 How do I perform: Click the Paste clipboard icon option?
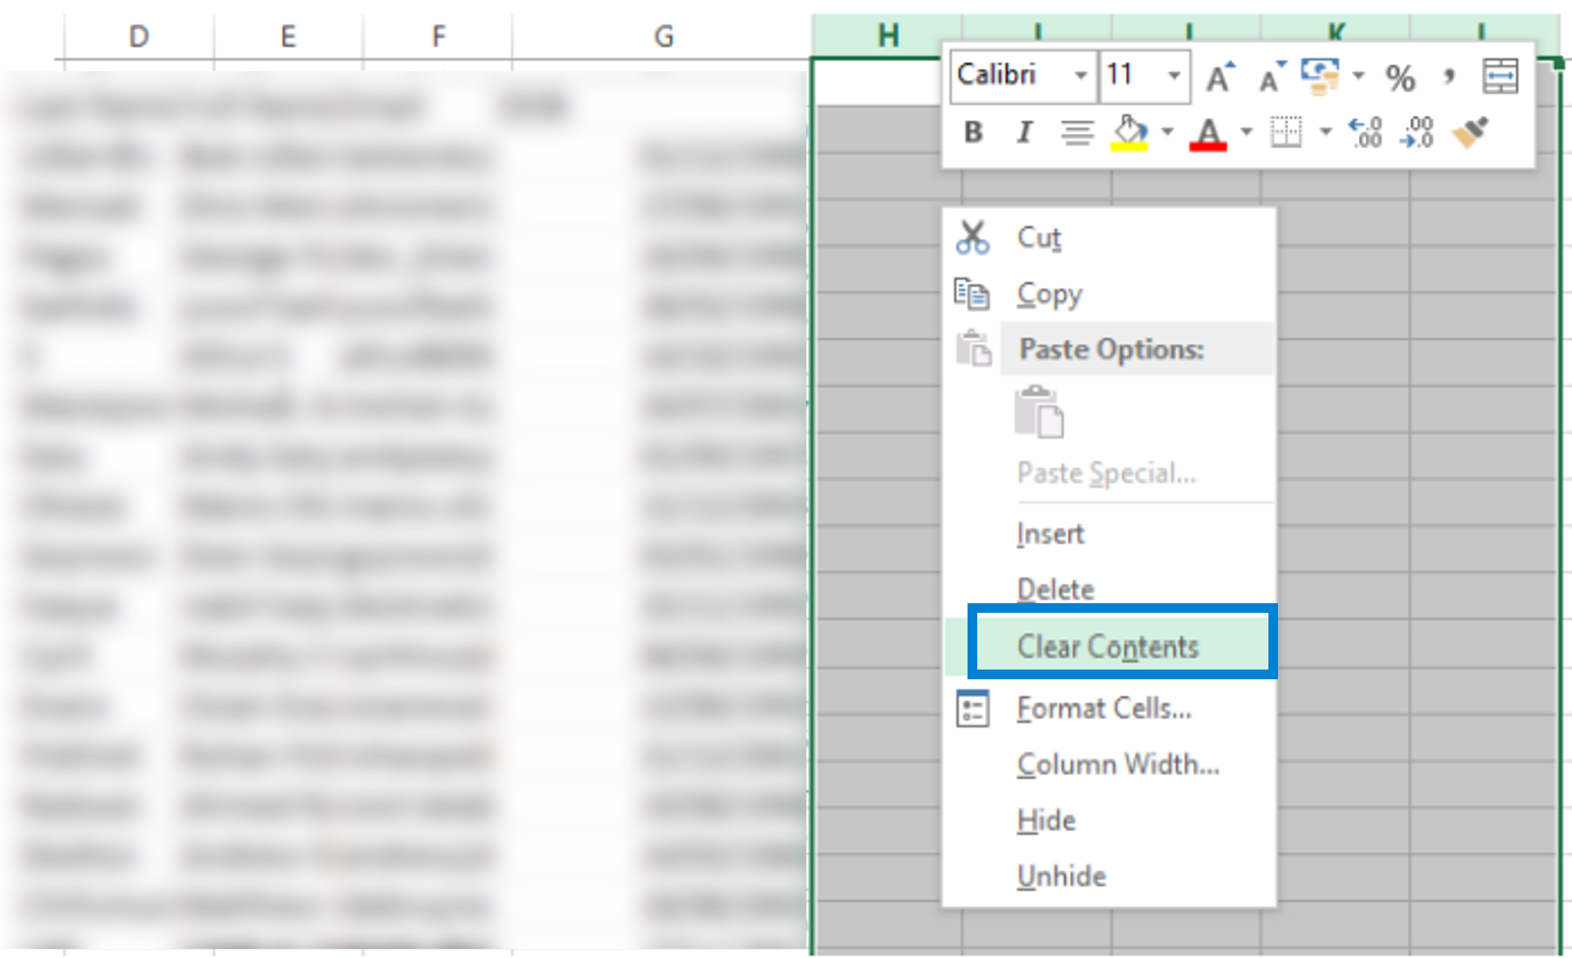tap(1039, 412)
